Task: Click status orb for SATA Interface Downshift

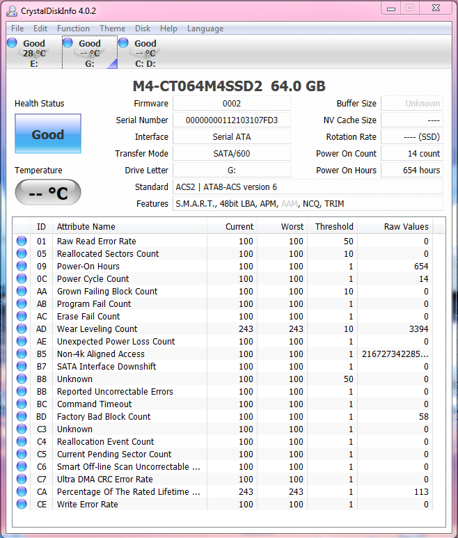Action: coord(22,366)
